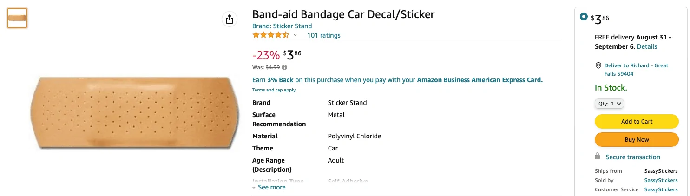
Task: Click the Buy Now button
Action: [x=637, y=139]
